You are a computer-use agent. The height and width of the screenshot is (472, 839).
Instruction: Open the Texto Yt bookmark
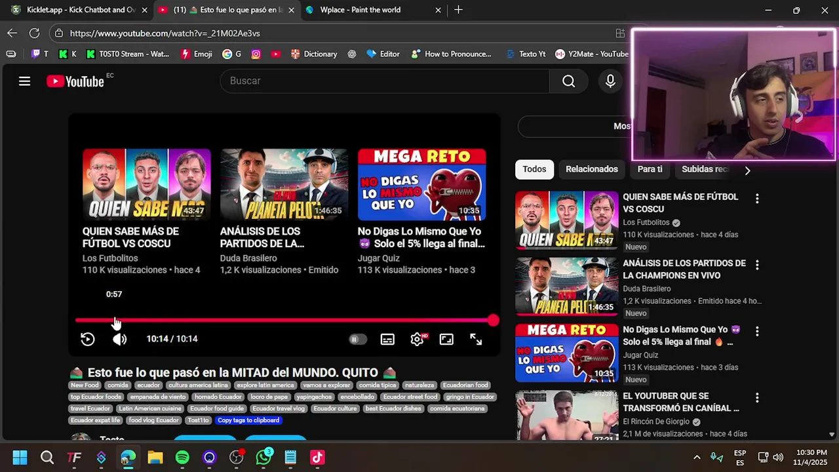click(526, 54)
